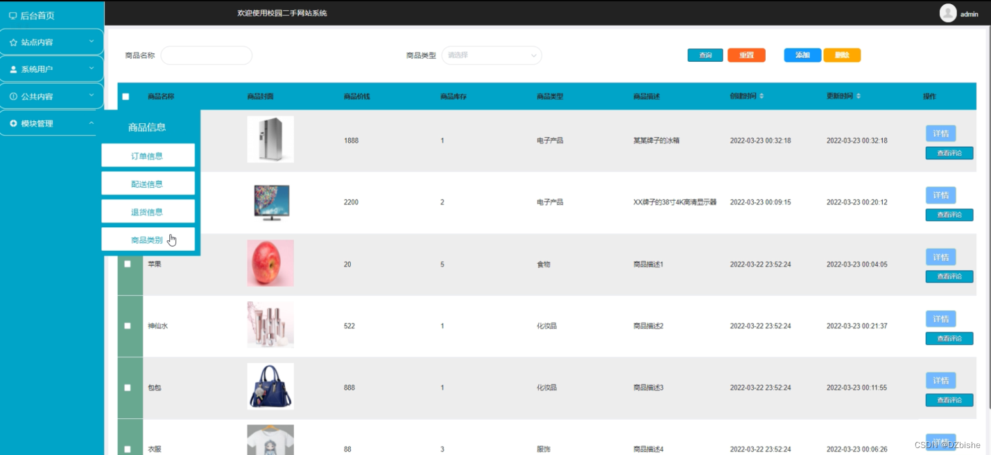The width and height of the screenshot is (991, 455).
Task: Click the 神仙水 name cell
Action: [x=157, y=325]
